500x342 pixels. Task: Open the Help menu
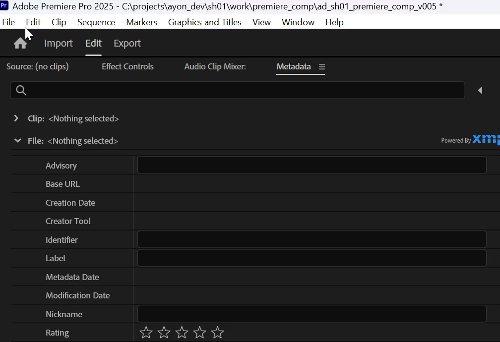pos(334,22)
